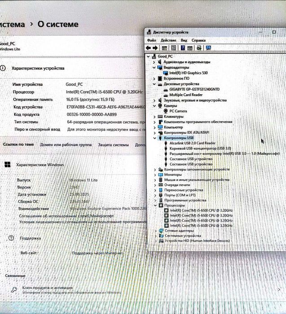Image resolution: width=286 pixels, height=314 pixels.
Task: Click the Back arrow in Device Manager toolbar
Action: coord(148,48)
